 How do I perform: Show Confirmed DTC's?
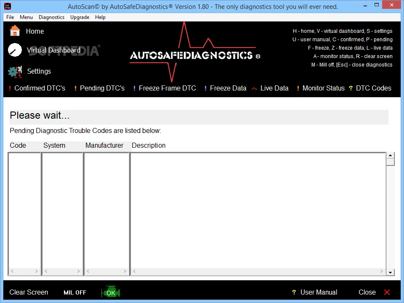(x=40, y=88)
